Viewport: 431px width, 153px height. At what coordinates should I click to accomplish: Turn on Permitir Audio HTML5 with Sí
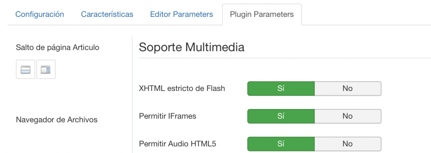point(281,144)
